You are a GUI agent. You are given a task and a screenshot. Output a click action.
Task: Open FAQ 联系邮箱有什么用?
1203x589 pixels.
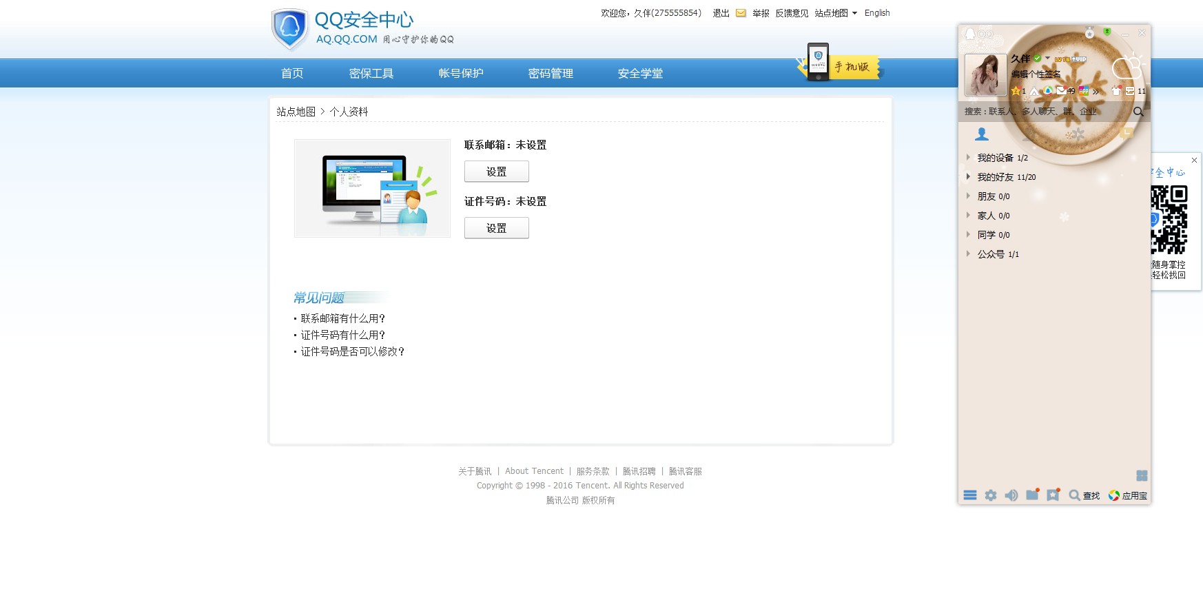coord(343,318)
